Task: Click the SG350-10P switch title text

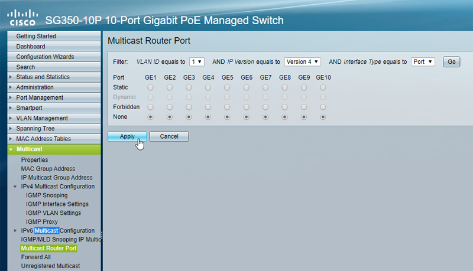Action: tap(164, 21)
